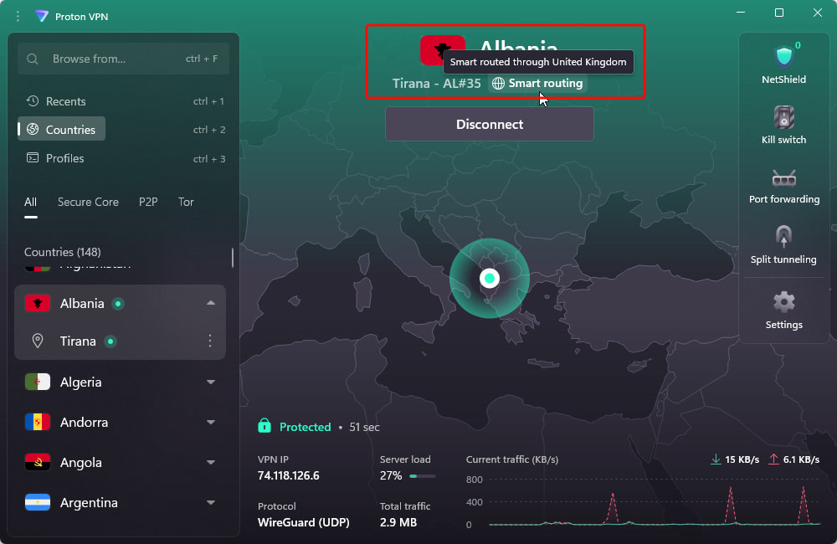Open the NetShield shield icon
Viewport: 837px width, 544px height.
point(783,57)
